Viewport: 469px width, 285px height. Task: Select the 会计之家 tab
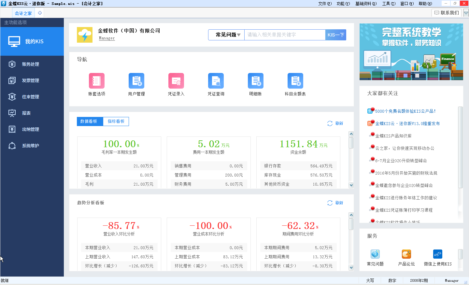pyautogui.click(x=23, y=13)
